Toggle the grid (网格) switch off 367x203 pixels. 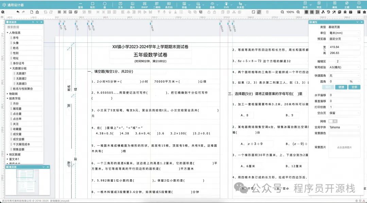(x=333, y=121)
